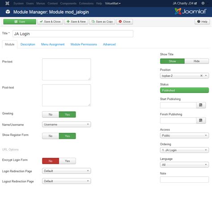
Task: Click the Title input field
Action: click(73, 34)
